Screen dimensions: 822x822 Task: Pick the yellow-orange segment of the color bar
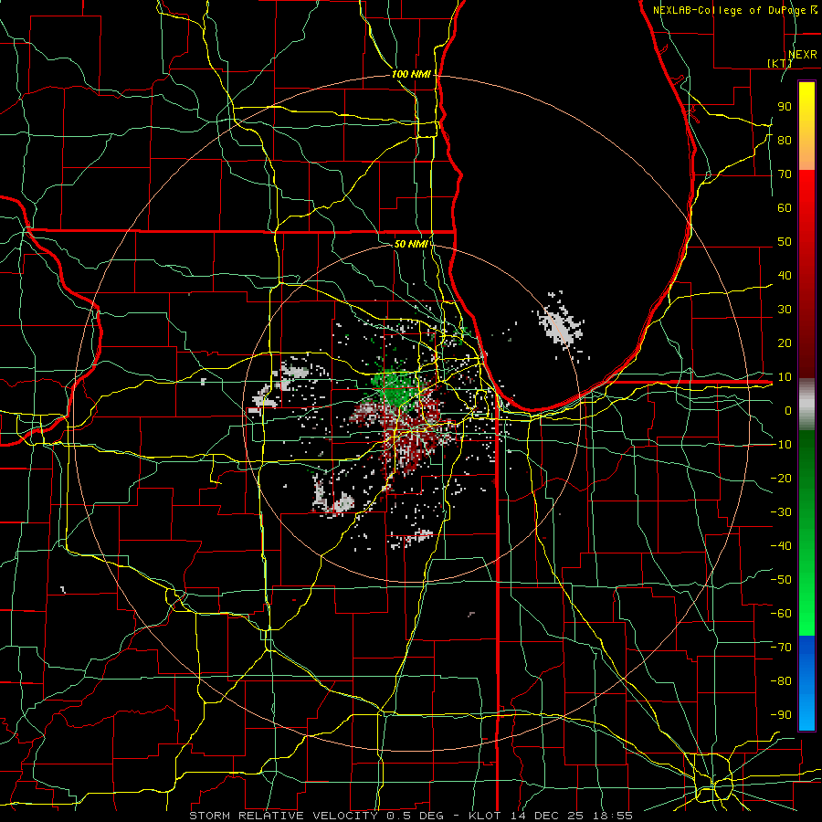tap(806, 126)
